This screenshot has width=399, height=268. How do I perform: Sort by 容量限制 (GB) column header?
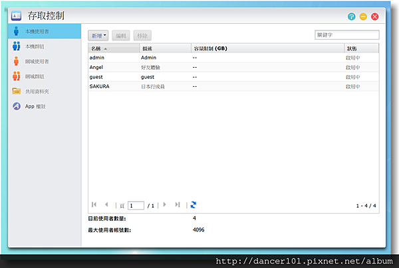(x=267, y=48)
